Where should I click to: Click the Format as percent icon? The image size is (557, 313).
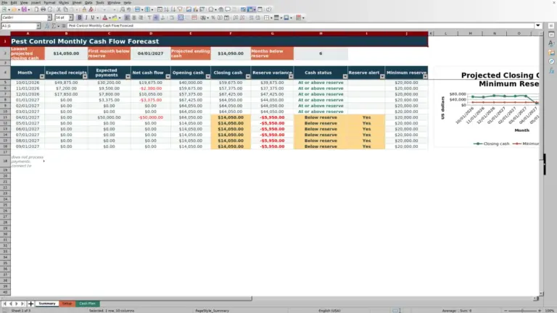coord(213,17)
